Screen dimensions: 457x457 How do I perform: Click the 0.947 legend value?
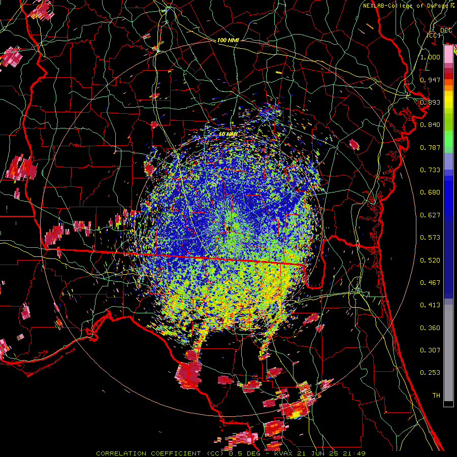click(x=430, y=80)
